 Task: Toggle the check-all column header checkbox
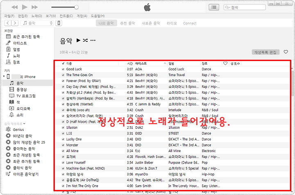[63, 63]
